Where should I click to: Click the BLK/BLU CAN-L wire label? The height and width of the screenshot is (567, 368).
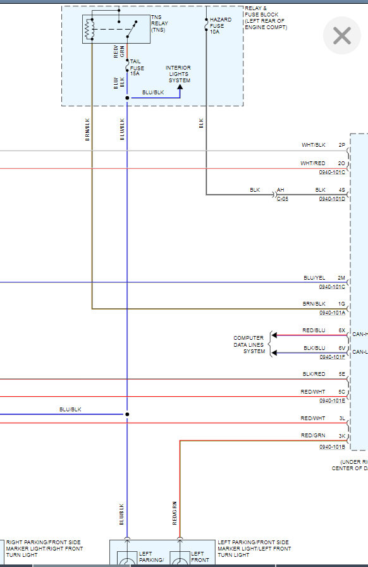pos(314,348)
